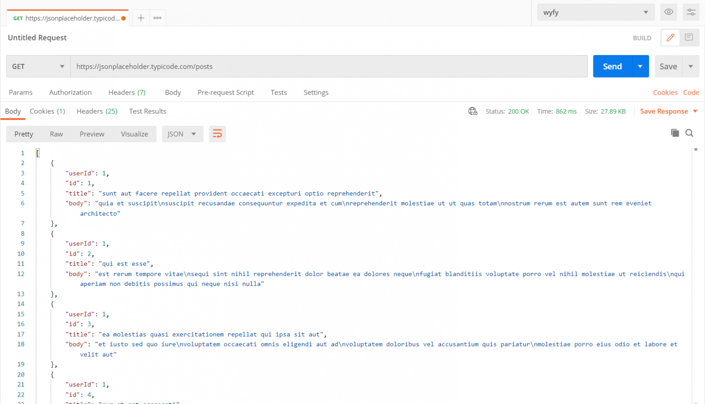Open tab options with the ellipsis icon

click(x=157, y=17)
